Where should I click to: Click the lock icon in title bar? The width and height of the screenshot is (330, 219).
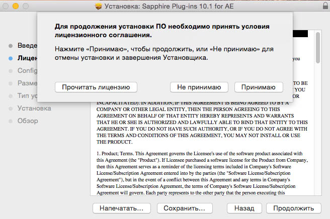(x=325, y=6)
